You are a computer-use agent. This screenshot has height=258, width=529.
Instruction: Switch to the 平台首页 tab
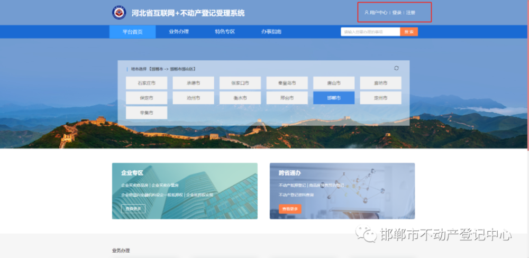pos(132,32)
